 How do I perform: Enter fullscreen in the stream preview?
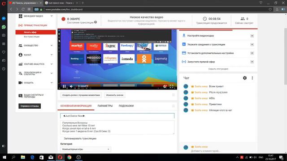171,86
